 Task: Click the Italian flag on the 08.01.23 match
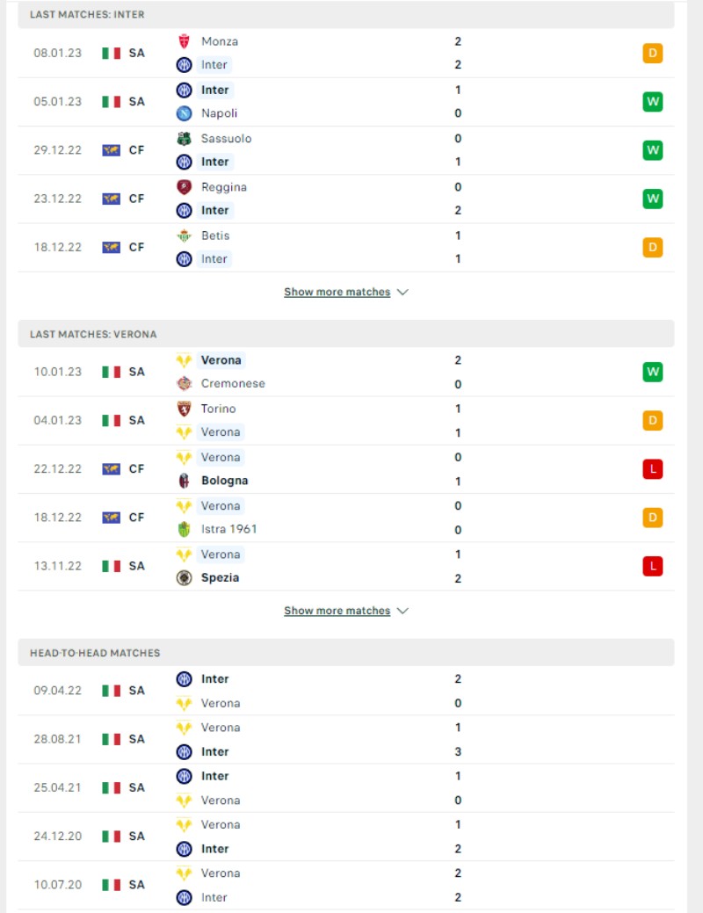click(x=112, y=54)
